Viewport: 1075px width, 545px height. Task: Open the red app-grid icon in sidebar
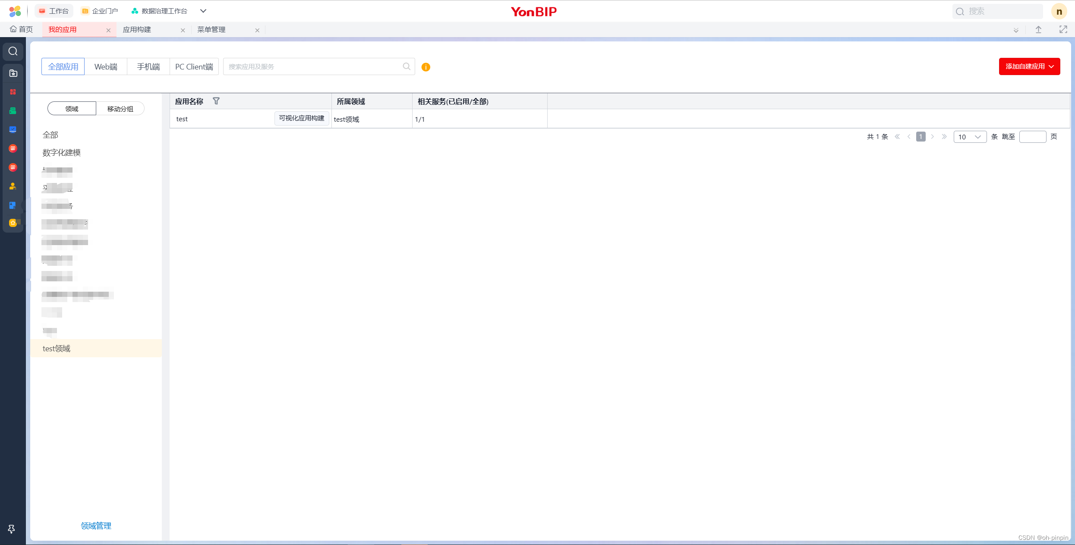13,91
